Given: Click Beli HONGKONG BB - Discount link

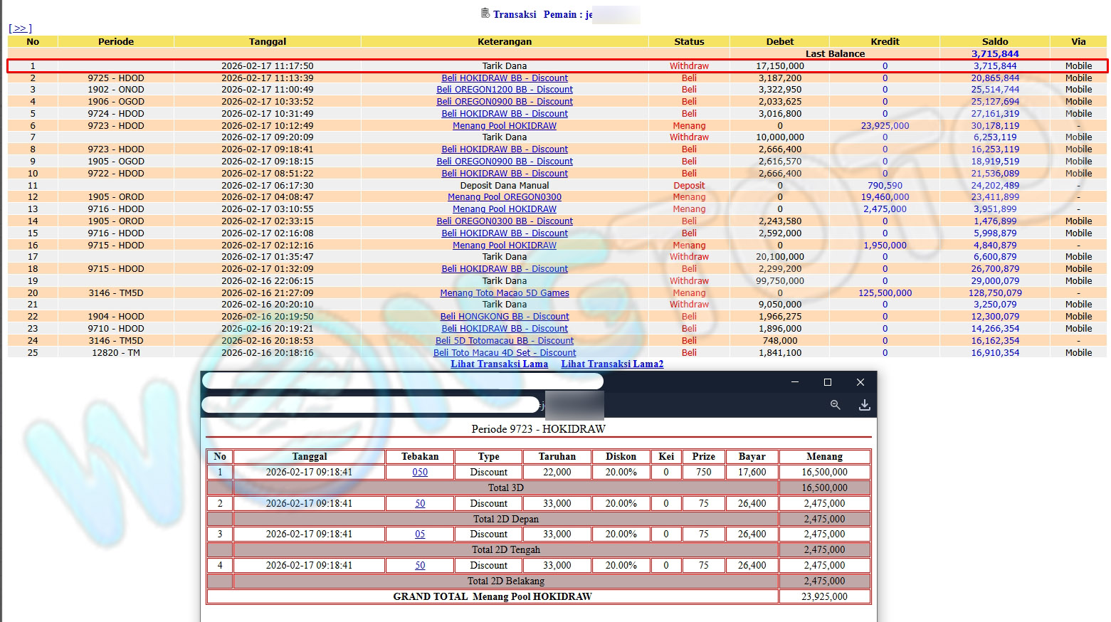Looking at the screenshot, I should [x=504, y=317].
